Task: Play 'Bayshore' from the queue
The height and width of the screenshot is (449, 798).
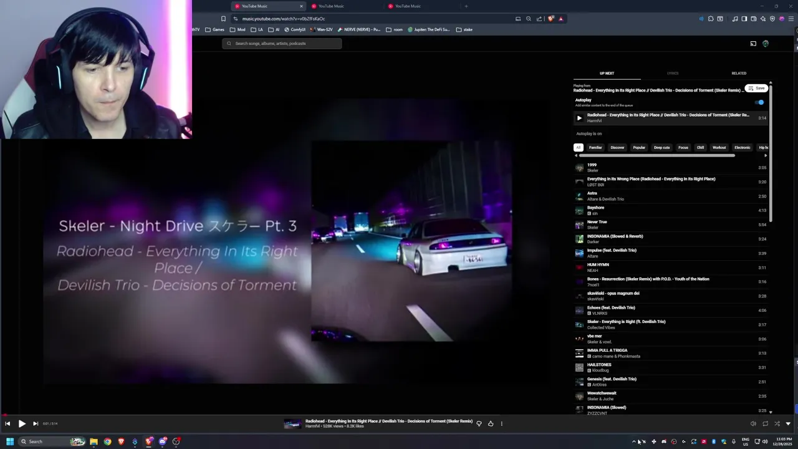Action: (x=670, y=211)
